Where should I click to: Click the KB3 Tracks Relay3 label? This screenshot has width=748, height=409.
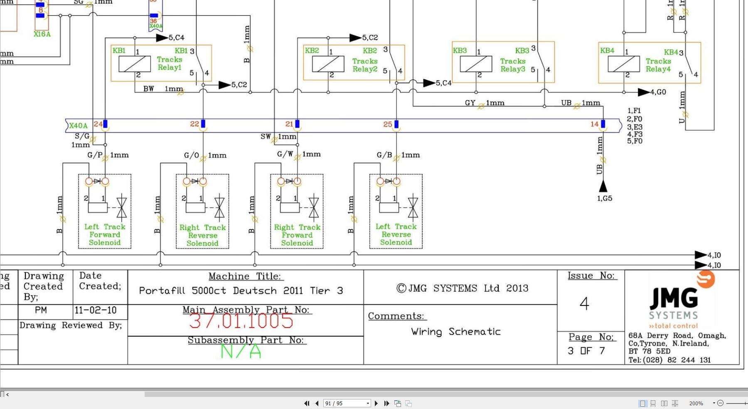point(513,65)
